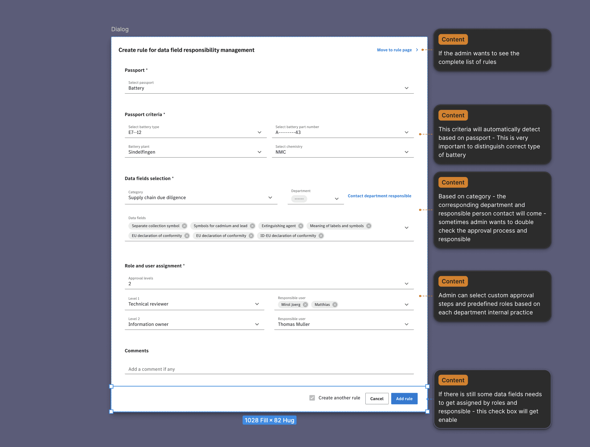
Task: Select the Separate collection symbol chip label
Action: pyautogui.click(x=155, y=226)
